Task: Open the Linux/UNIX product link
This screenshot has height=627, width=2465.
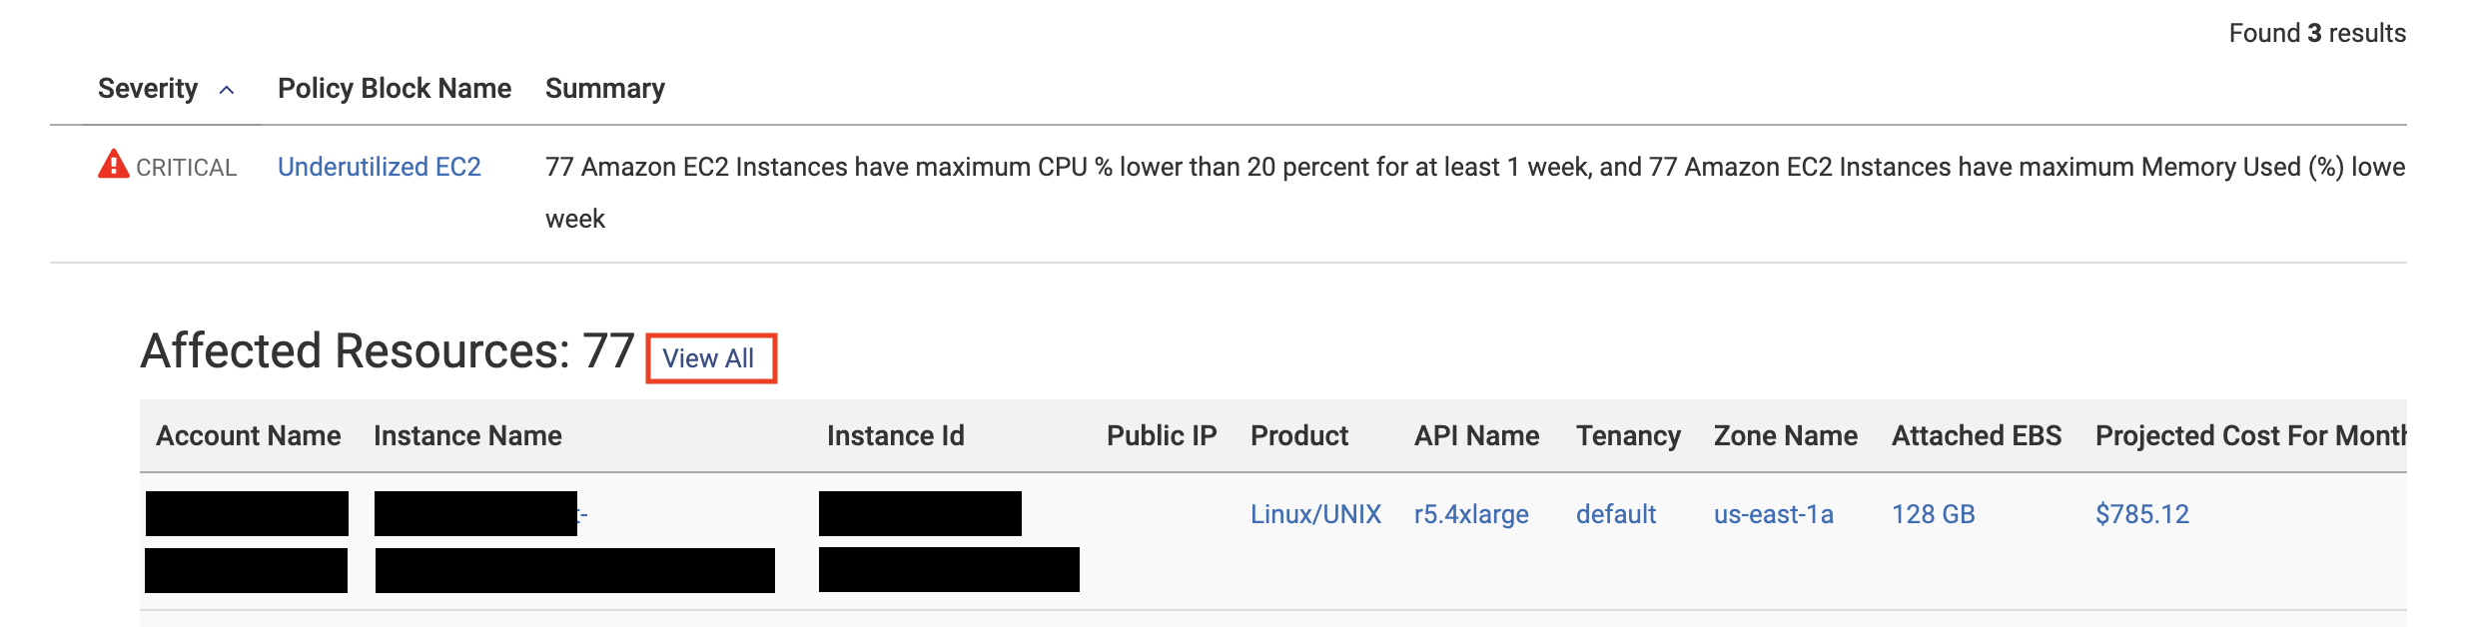Action: tap(1315, 514)
